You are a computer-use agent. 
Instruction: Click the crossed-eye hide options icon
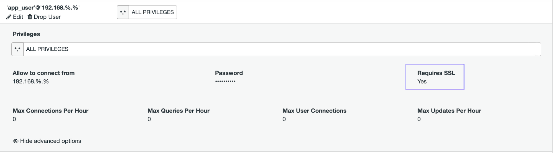[x=16, y=141]
